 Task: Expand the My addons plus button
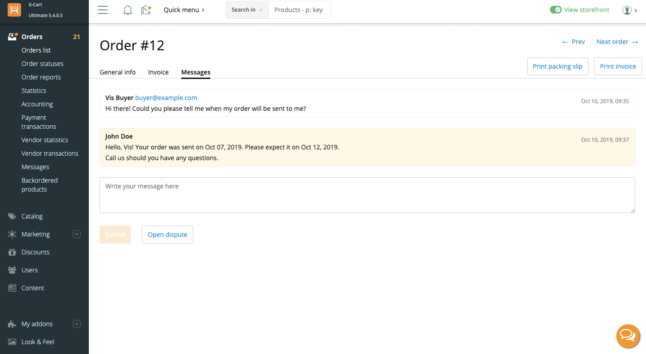click(77, 324)
